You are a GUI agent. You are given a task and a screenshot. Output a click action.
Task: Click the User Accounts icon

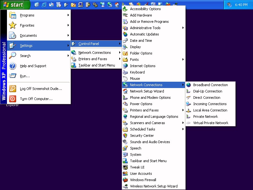125,174
